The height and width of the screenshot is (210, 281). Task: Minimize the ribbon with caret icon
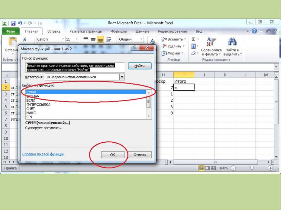(x=248, y=31)
